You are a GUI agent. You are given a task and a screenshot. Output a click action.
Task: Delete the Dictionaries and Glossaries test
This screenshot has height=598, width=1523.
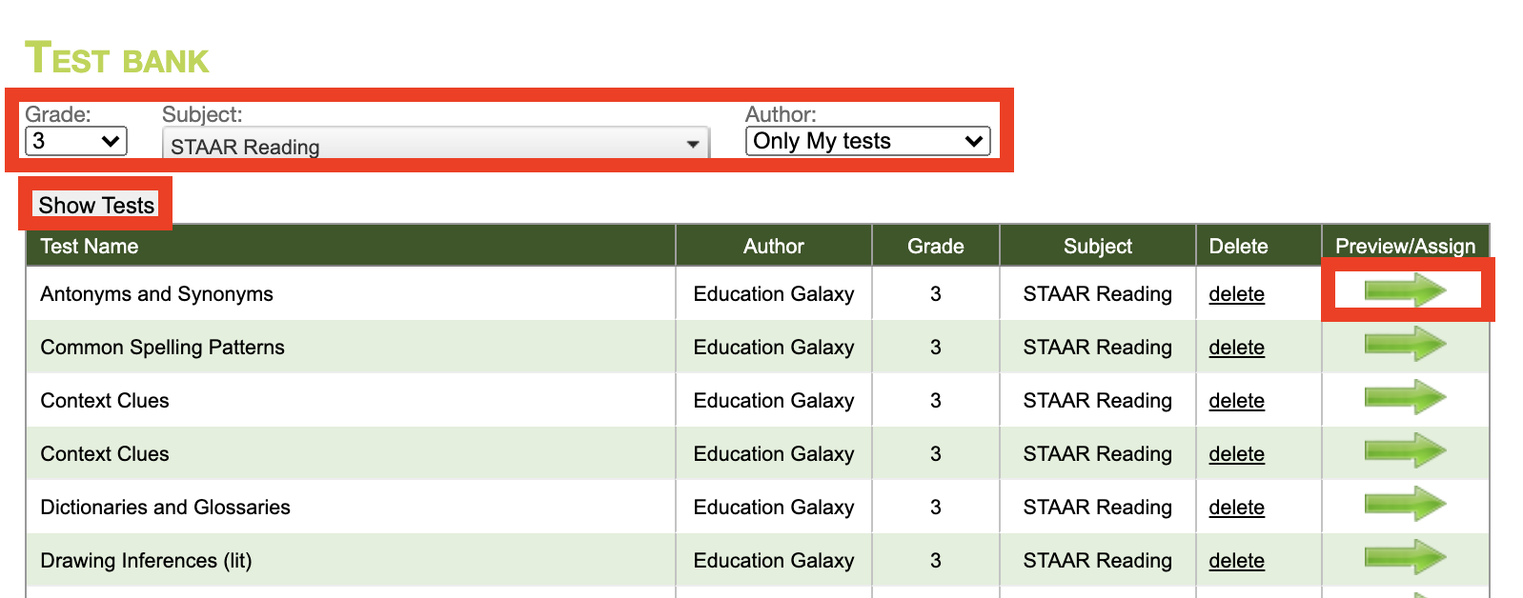[1236, 508]
